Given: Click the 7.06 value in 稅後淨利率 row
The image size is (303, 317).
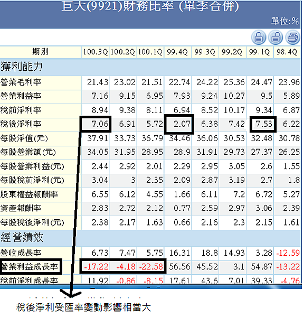Looking at the screenshot, I should [100, 124].
